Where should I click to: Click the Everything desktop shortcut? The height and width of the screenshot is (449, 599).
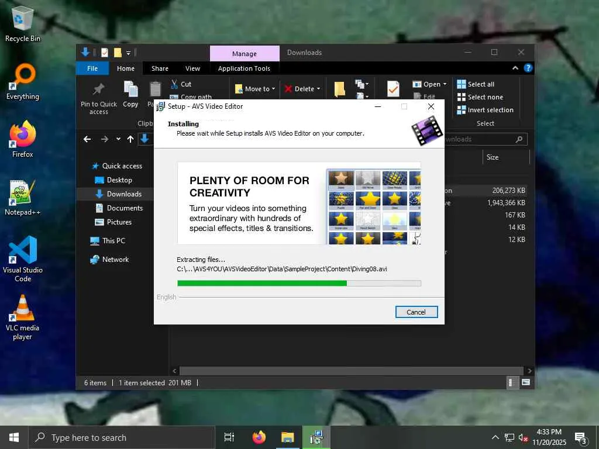(x=23, y=82)
